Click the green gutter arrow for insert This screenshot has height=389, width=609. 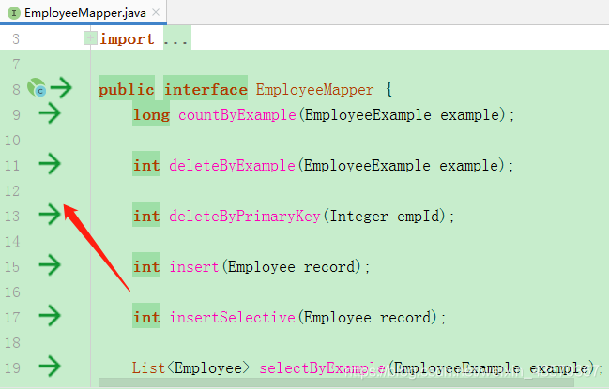click(50, 265)
